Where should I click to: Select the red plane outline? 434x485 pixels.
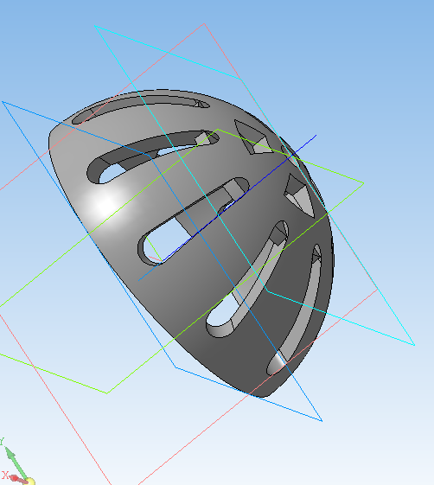click(222, 50)
